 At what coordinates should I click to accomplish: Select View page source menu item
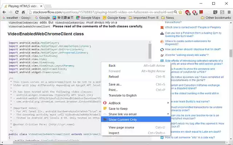point(136,127)
